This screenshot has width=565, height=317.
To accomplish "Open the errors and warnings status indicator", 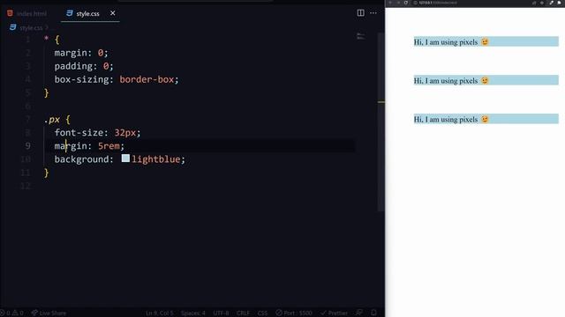I will point(11,313).
